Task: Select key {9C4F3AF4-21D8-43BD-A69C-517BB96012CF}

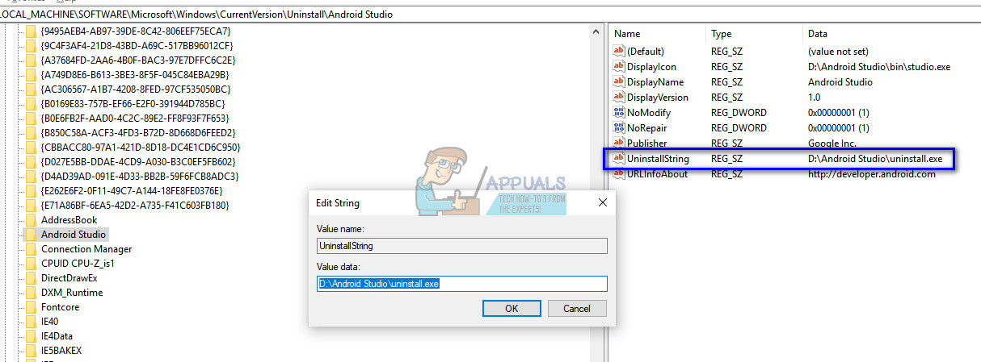Action: pyautogui.click(x=136, y=46)
